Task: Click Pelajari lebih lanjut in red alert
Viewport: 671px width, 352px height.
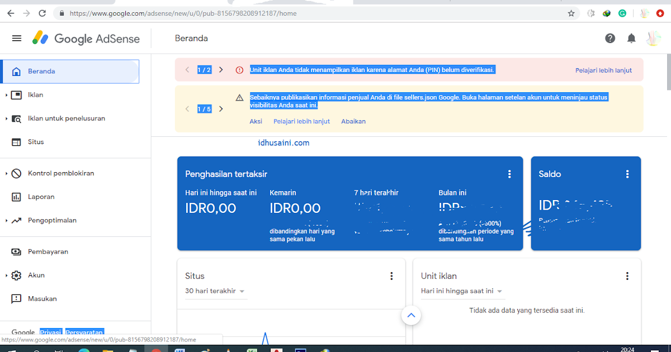Action: tap(603, 70)
